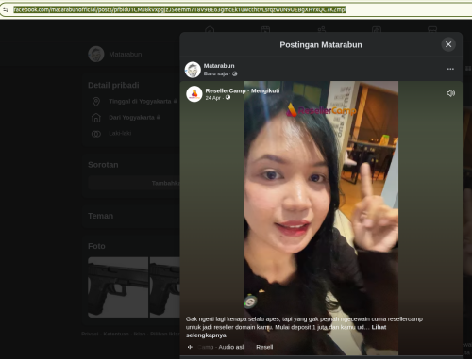Click 'Matarabun' profile name on background page
This screenshot has width=472, height=359.
coord(126,55)
